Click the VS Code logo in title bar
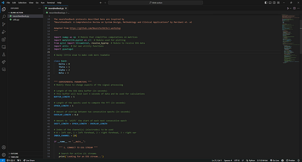 pos(3,3)
